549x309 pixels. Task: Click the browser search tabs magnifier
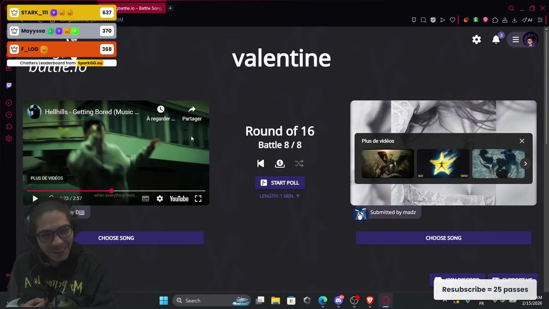tap(511, 8)
